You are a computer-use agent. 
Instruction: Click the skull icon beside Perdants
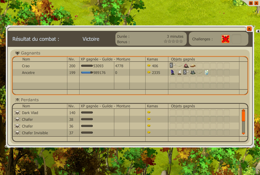point(17,100)
